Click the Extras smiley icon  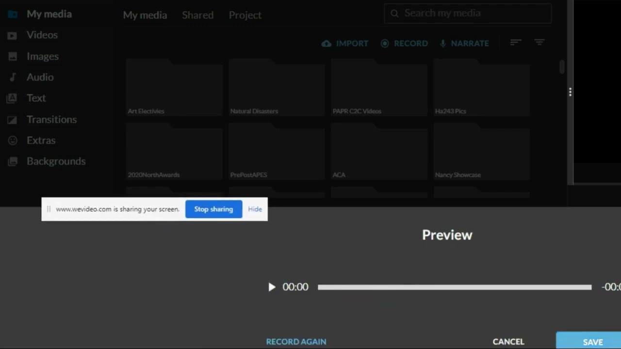(x=13, y=140)
